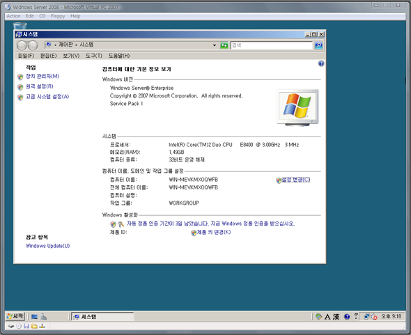This screenshot has height=335, width=411.
Task: Click the language bar help icon in the taskbar
Action: pyautogui.click(x=347, y=317)
